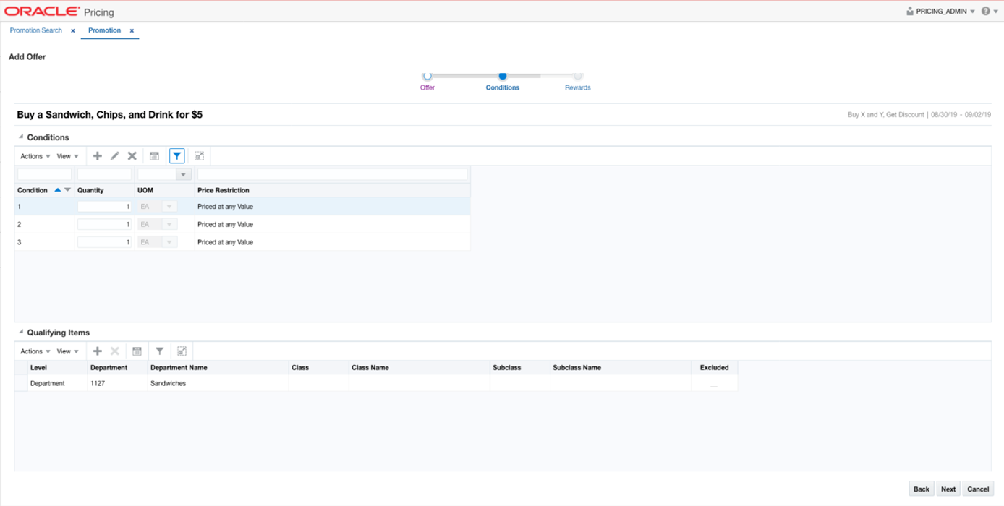Export Conditions table to spreadsheet icon

click(x=154, y=156)
